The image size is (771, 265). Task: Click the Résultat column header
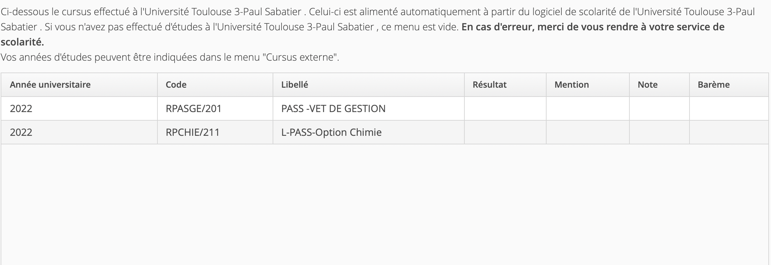pyautogui.click(x=489, y=85)
